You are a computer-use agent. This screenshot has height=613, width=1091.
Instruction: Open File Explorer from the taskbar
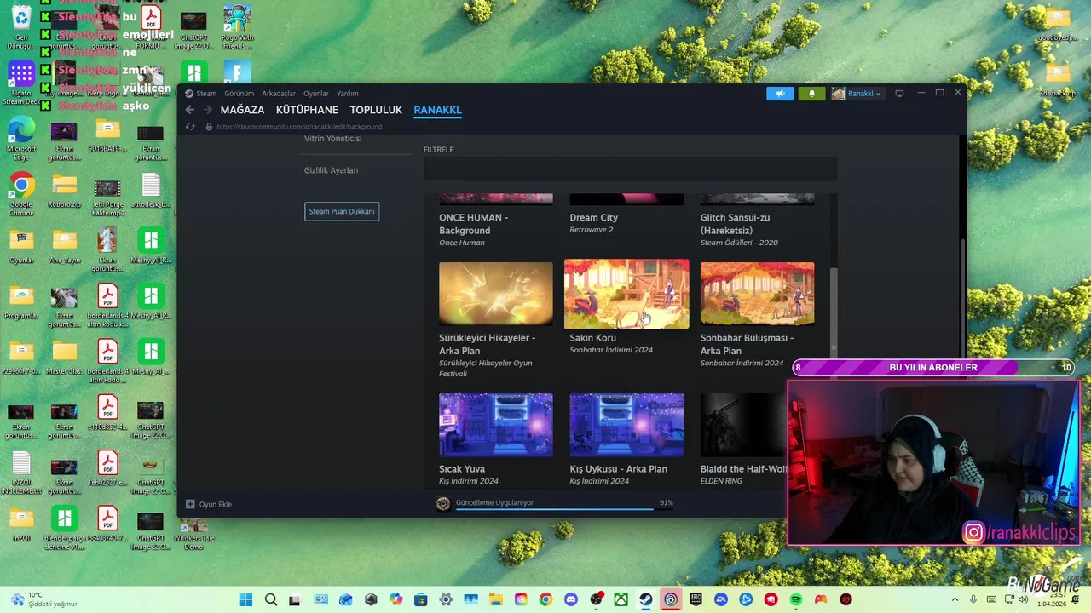click(496, 599)
